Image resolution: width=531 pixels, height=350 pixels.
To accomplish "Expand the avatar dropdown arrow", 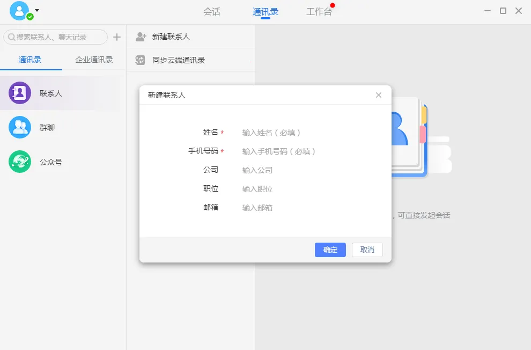I will click(x=36, y=9).
